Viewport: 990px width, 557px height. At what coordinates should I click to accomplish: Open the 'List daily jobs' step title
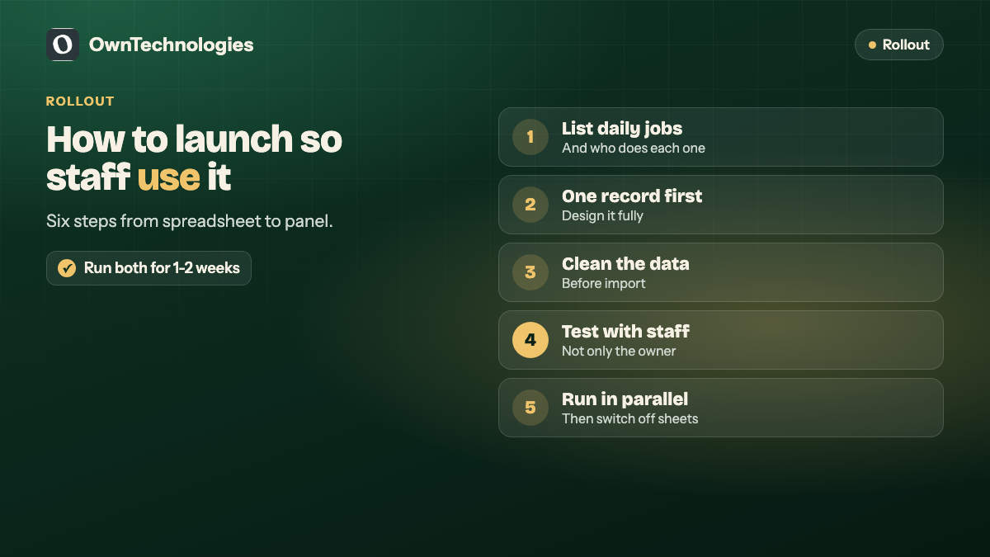click(622, 129)
